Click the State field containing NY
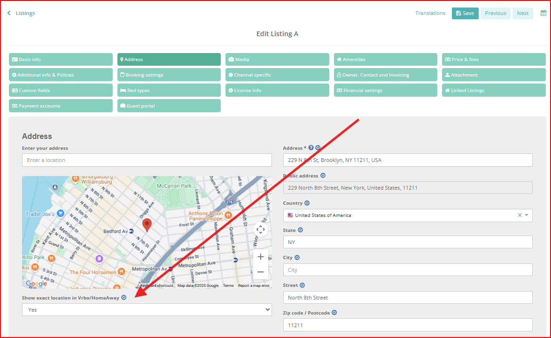 [x=408, y=242]
